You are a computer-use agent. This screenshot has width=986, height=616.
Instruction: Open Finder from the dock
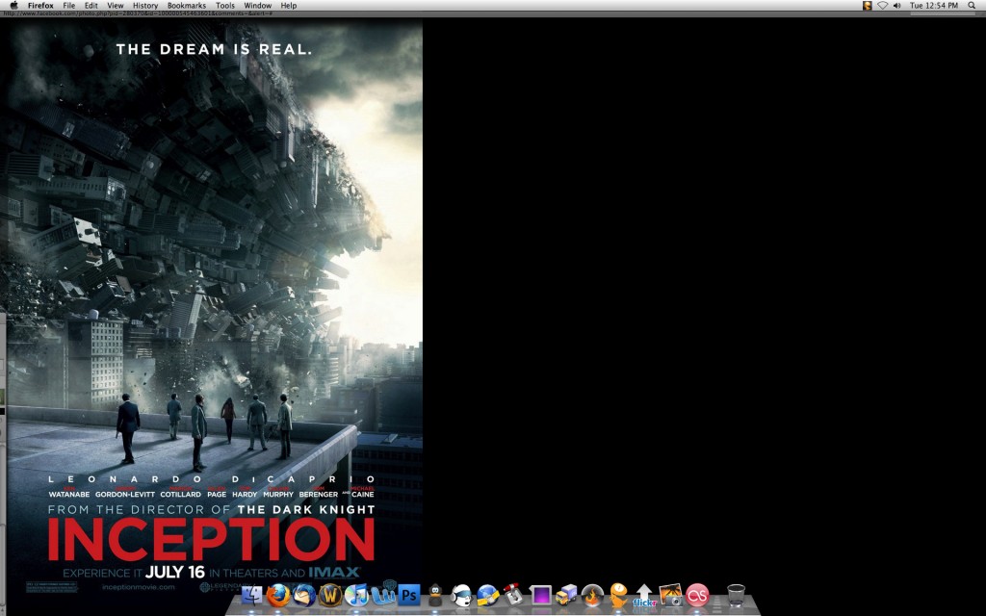pos(251,594)
